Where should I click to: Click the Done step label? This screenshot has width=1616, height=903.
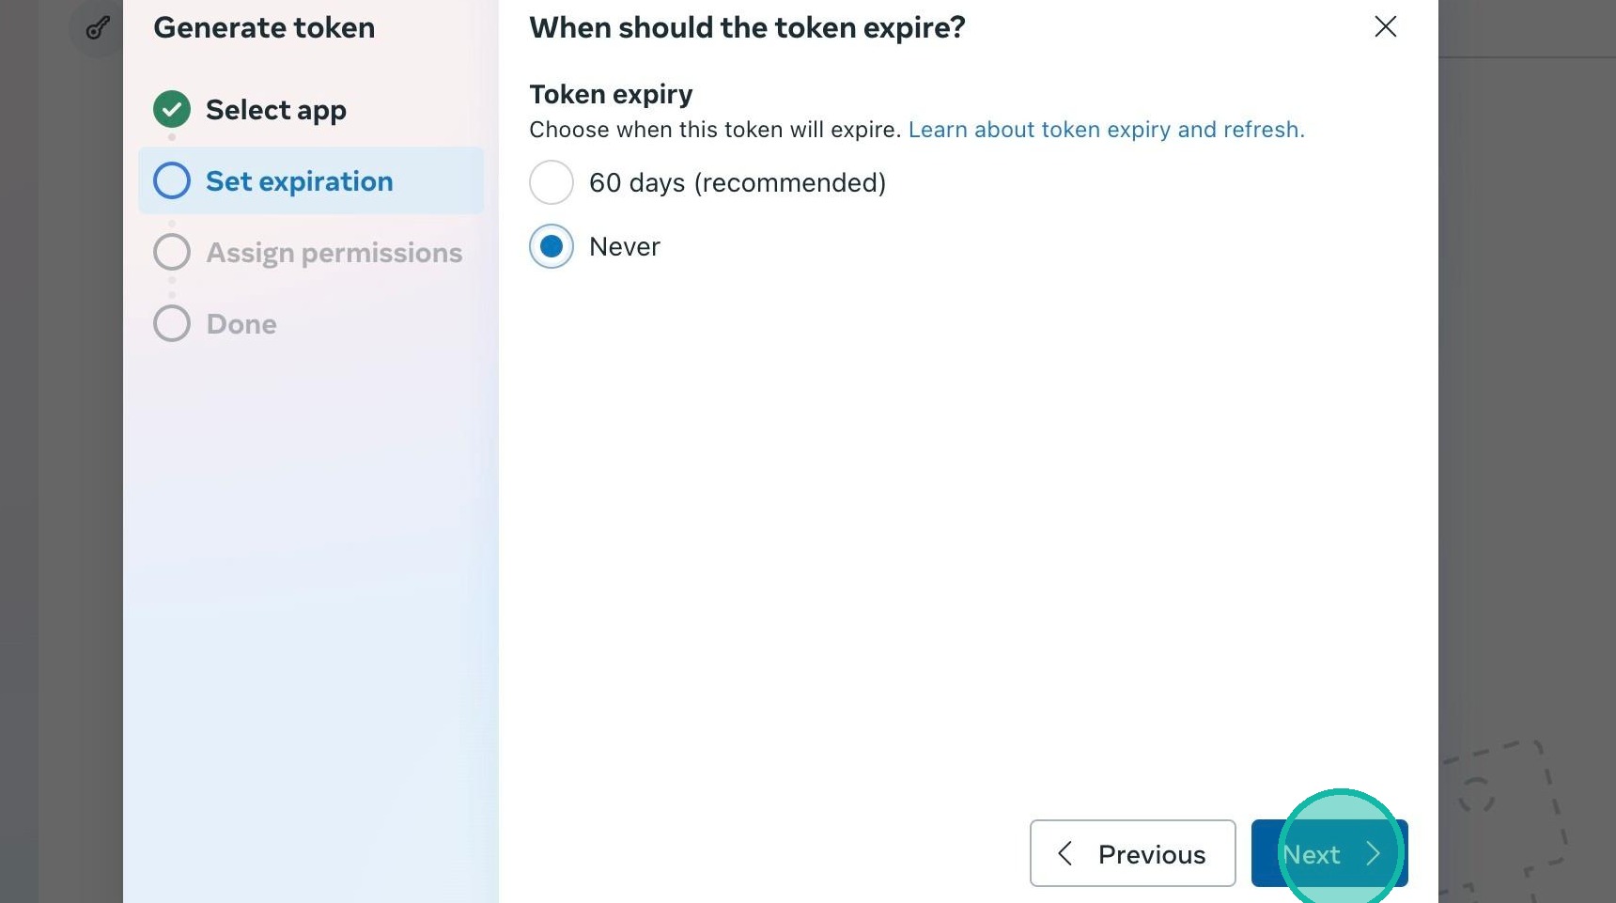[x=241, y=324]
